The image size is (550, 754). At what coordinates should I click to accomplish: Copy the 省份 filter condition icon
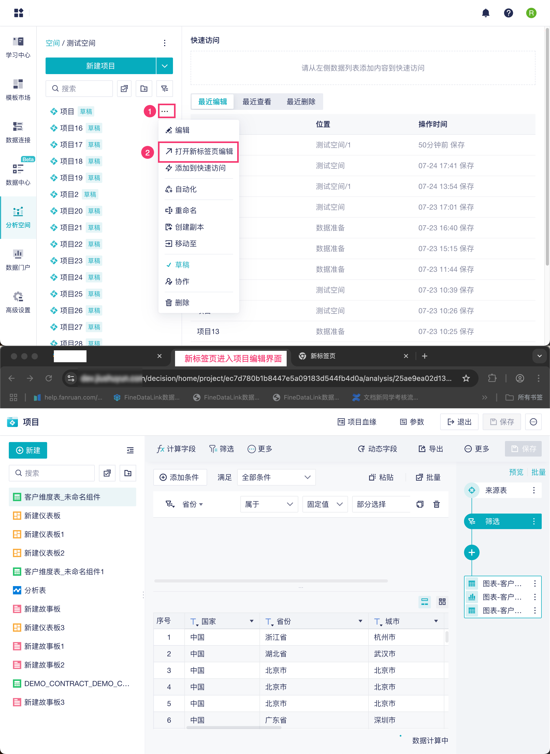tap(420, 504)
